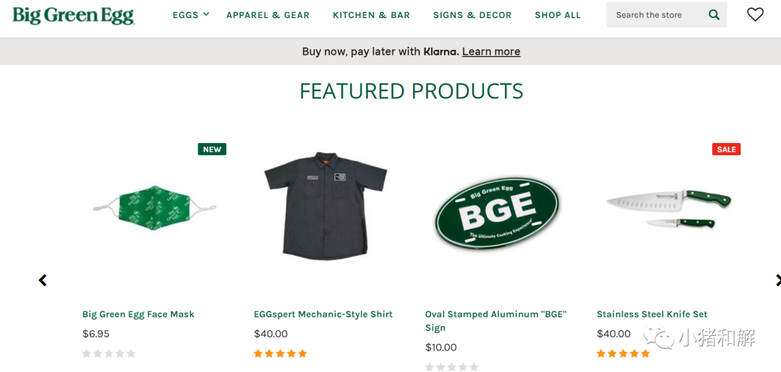781x372 pixels.
Task: Select the Shop All menu item
Action: (x=558, y=15)
